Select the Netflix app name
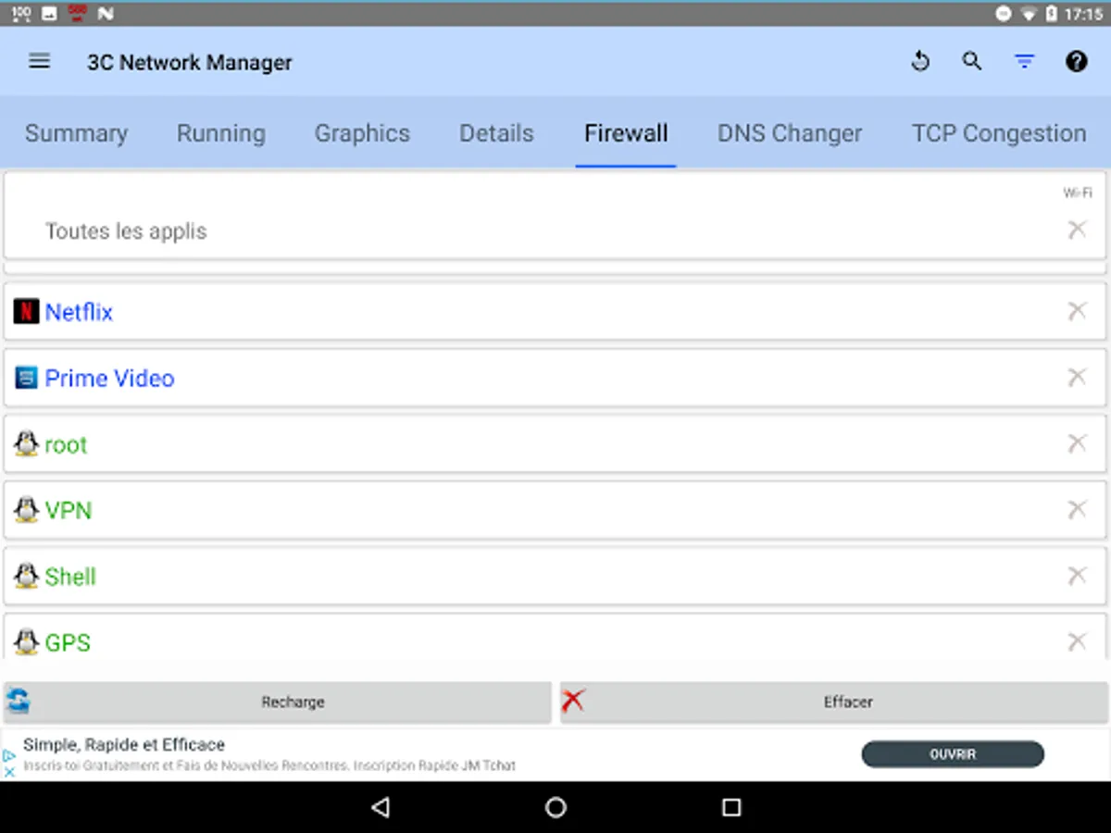 coord(79,312)
